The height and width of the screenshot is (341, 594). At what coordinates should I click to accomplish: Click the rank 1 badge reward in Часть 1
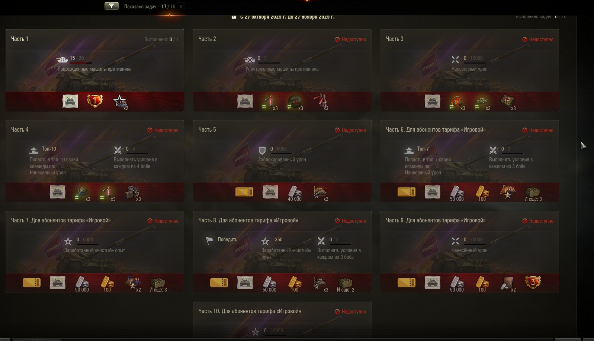(x=94, y=101)
